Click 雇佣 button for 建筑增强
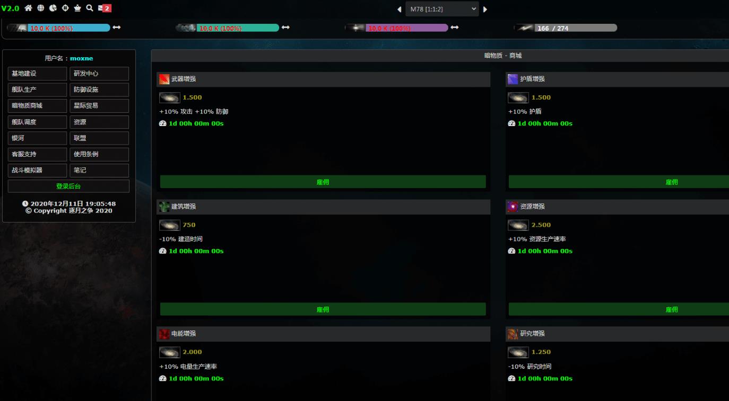Screen dimensions: 729x401 (x=323, y=309)
